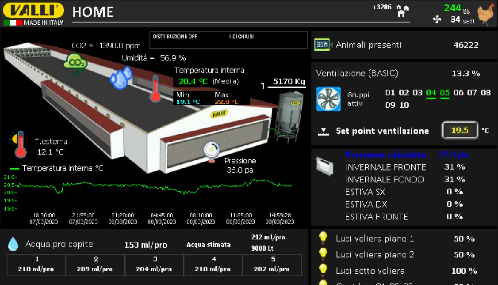Select active fan group 05
The image size is (498, 285).
(x=445, y=93)
